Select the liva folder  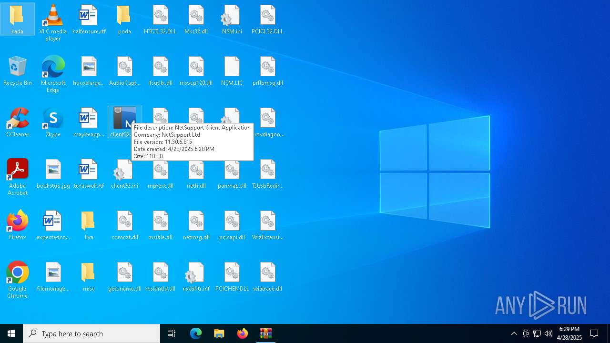tap(89, 225)
